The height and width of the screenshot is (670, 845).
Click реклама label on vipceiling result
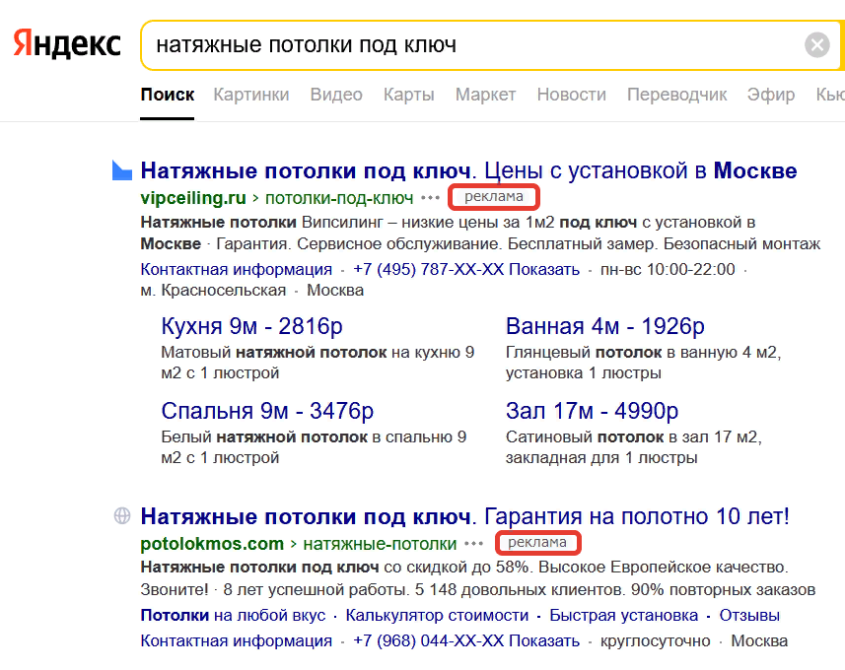tap(494, 197)
